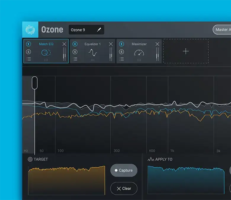231x200 pixels.
Task: Open Maximizer preset list icon
Action: (x=121, y=59)
